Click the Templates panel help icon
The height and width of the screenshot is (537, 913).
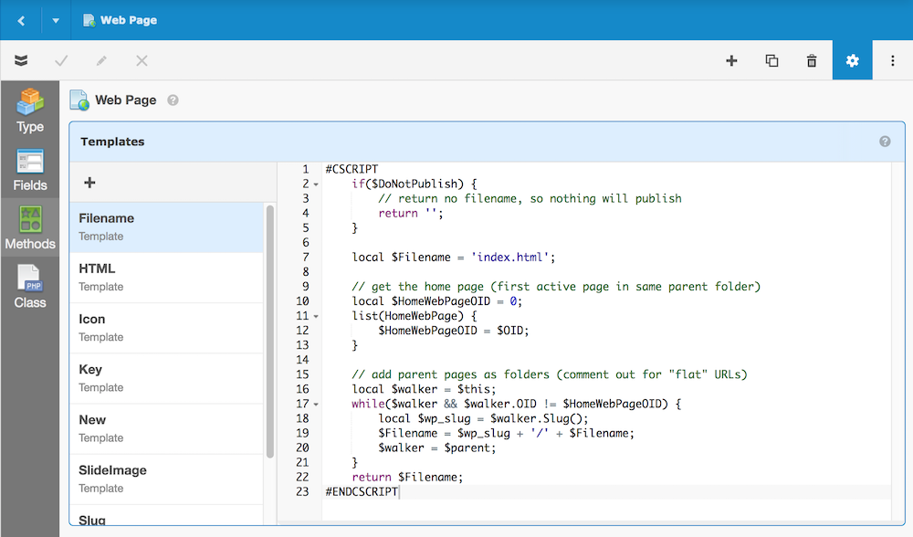(885, 142)
